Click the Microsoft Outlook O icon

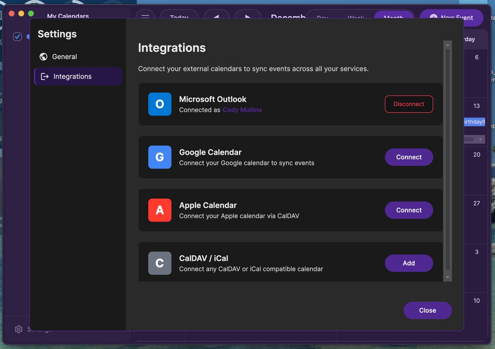point(160,104)
